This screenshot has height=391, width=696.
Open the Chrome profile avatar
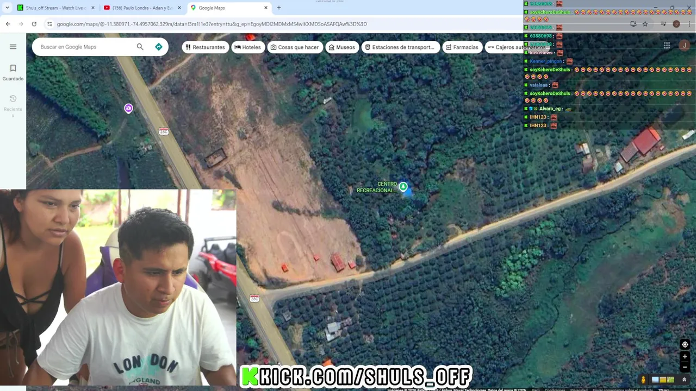(x=676, y=24)
